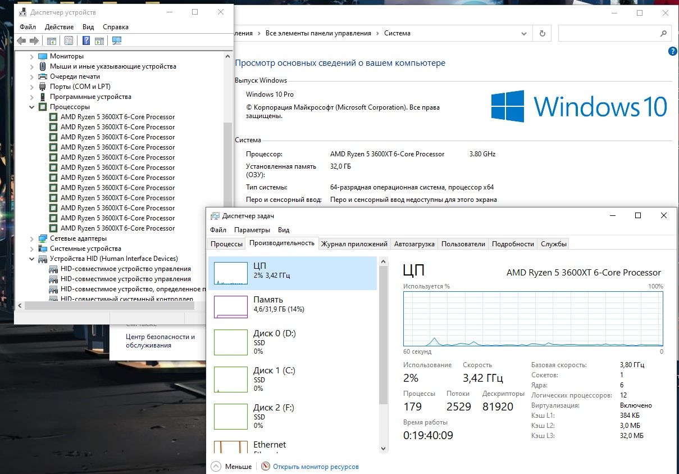679x474 pixels.
Task: Expand the Очереди печати node
Action: click(x=31, y=76)
